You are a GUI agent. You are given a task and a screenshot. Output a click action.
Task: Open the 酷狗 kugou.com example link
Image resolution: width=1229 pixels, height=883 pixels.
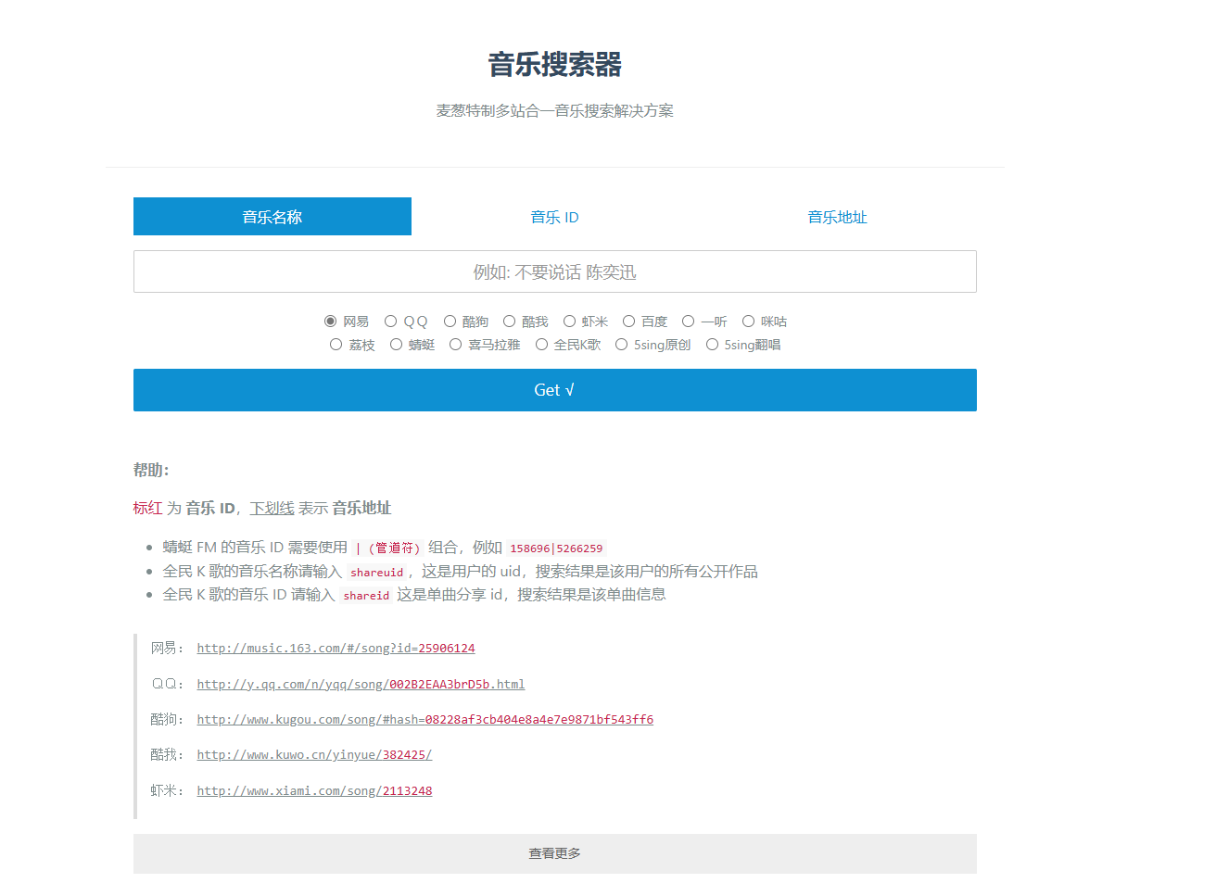point(424,720)
